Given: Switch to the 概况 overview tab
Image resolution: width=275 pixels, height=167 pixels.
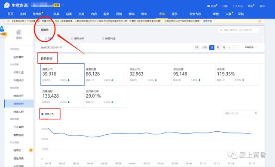Looking at the screenshot, I should pyautogui.click(x=49, y=38).
